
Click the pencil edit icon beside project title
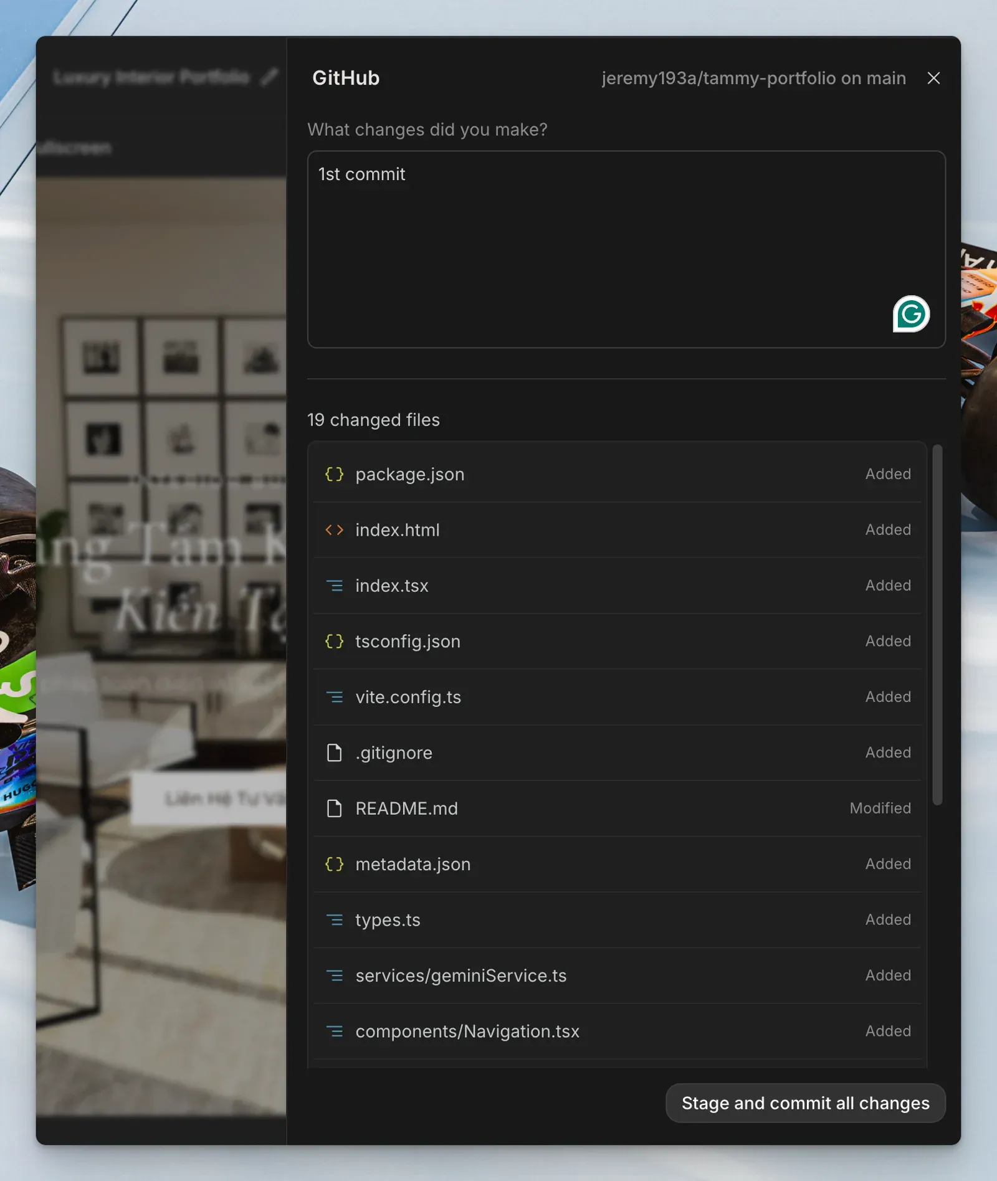269,77
